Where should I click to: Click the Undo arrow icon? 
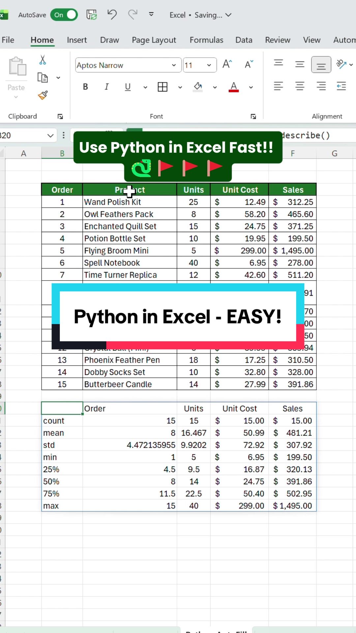point(112,15)
